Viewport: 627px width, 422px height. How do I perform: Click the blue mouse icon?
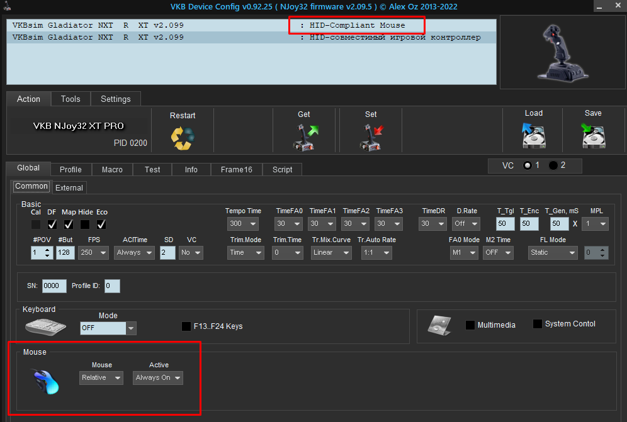tap(47, 382)
